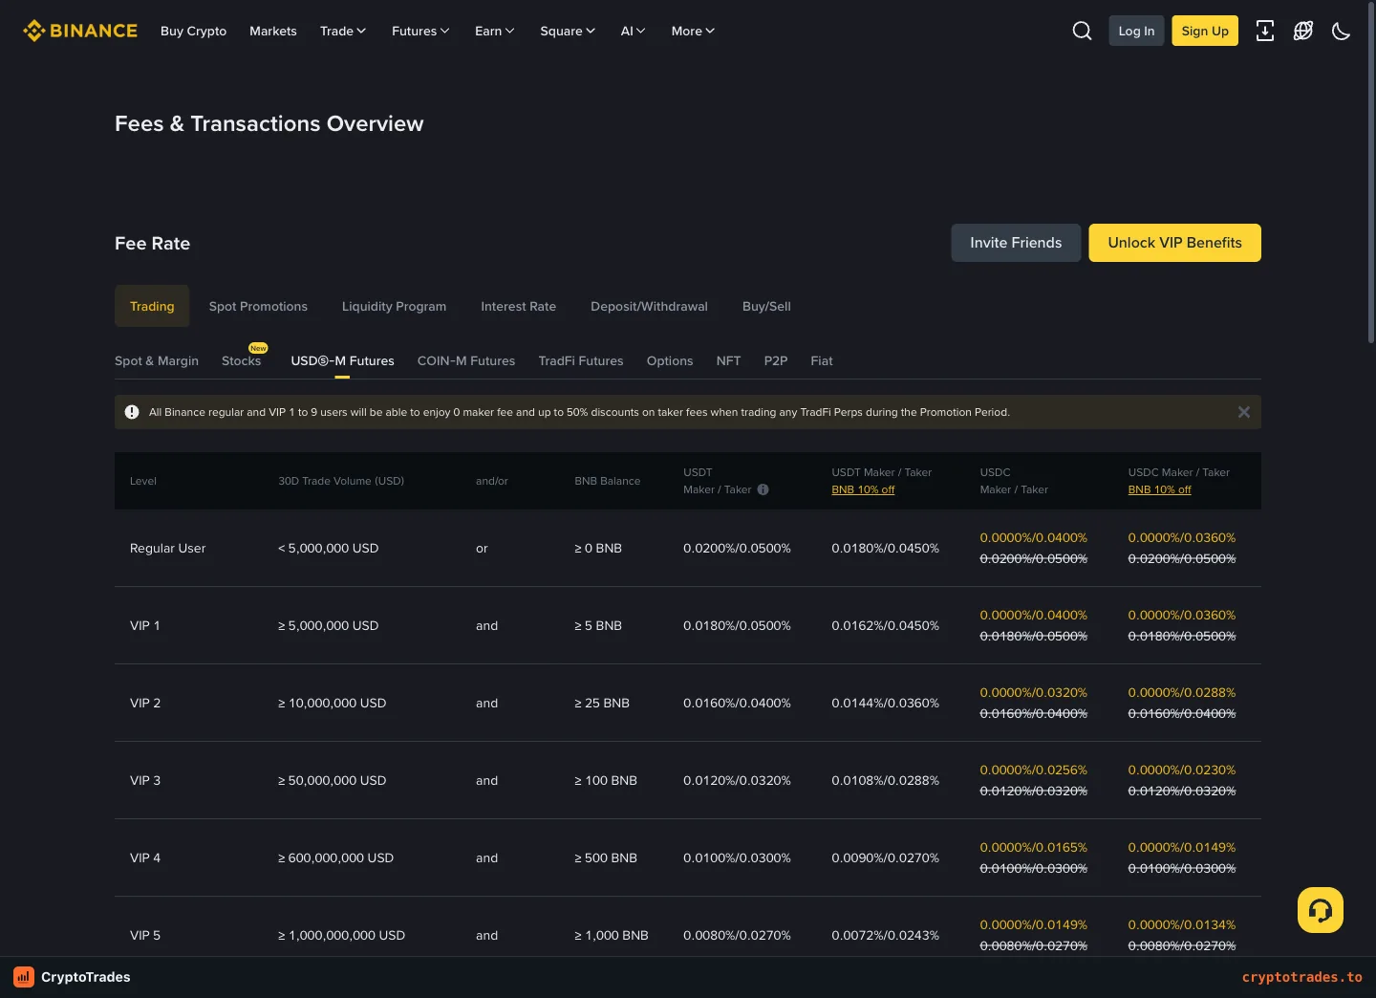Click VIP 1 level cell
The image size is (1376, 998).
[x=145, y=625]
